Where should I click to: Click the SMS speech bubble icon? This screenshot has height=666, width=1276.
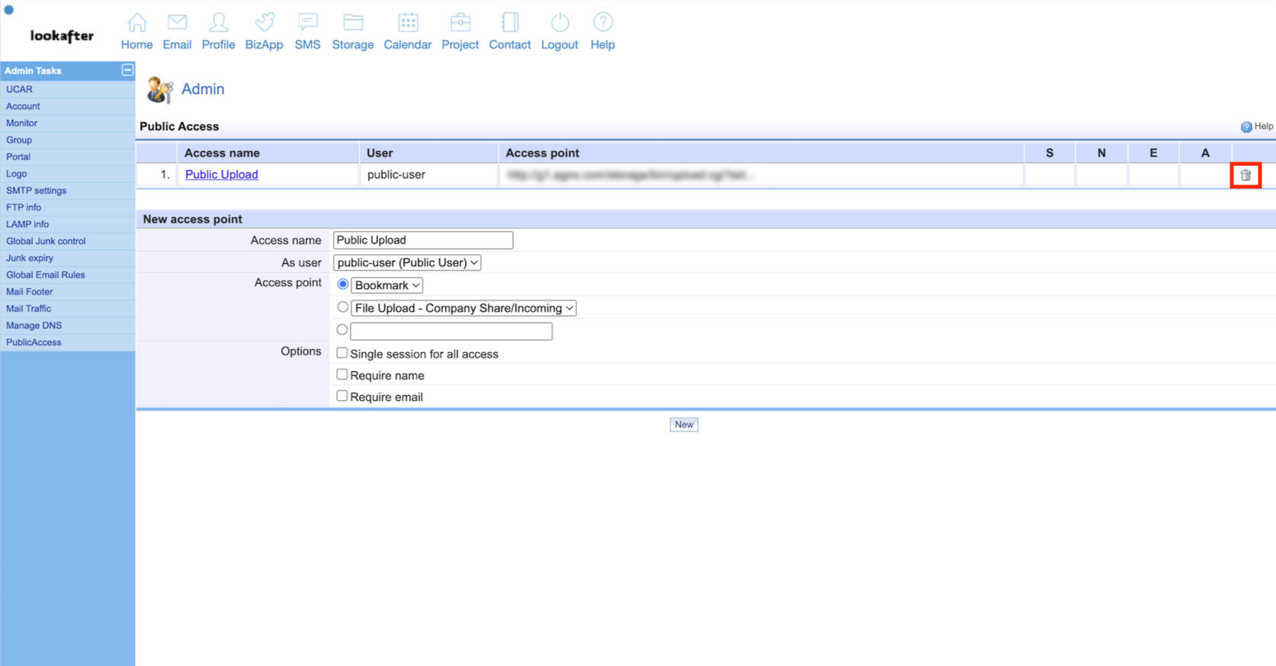coord(307,23)
